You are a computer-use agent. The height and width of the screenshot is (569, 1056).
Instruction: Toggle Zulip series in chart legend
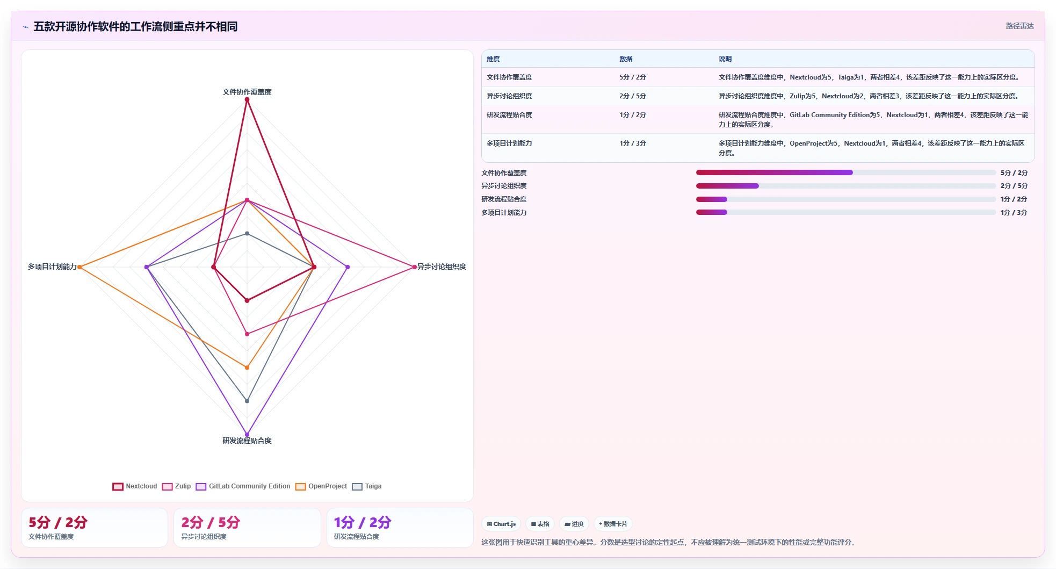click(x=176, y=486)
